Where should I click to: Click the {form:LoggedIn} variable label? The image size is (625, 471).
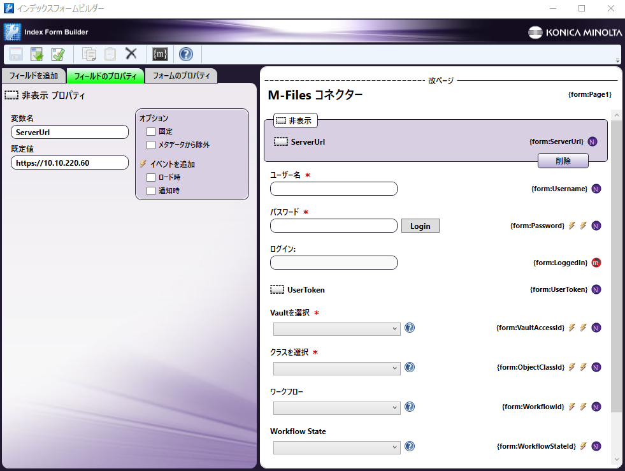click(561, 263)
